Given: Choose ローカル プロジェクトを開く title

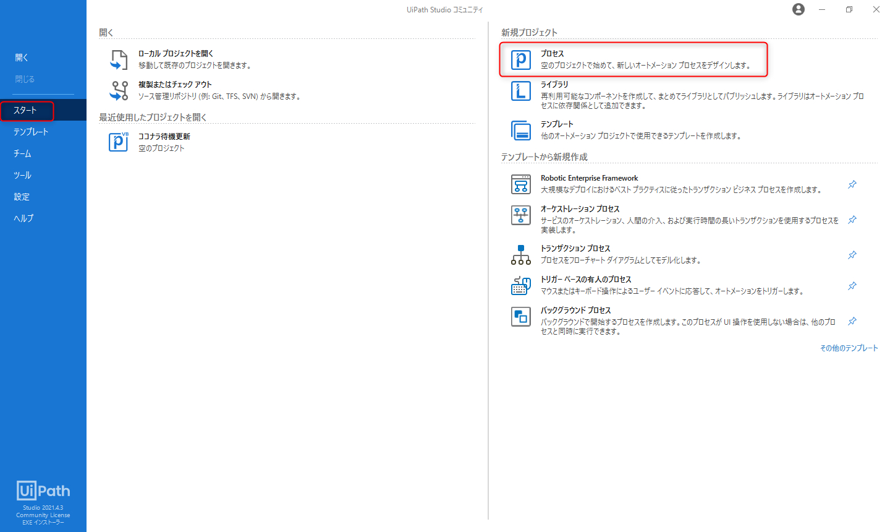Looking at the screenshot, I should 176,54.
